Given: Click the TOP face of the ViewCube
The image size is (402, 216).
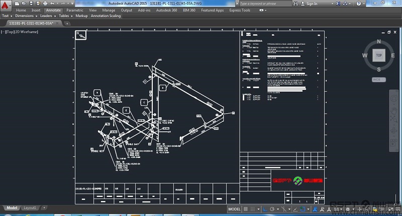Looking at the screenshot, I should [x=378, y=56].
